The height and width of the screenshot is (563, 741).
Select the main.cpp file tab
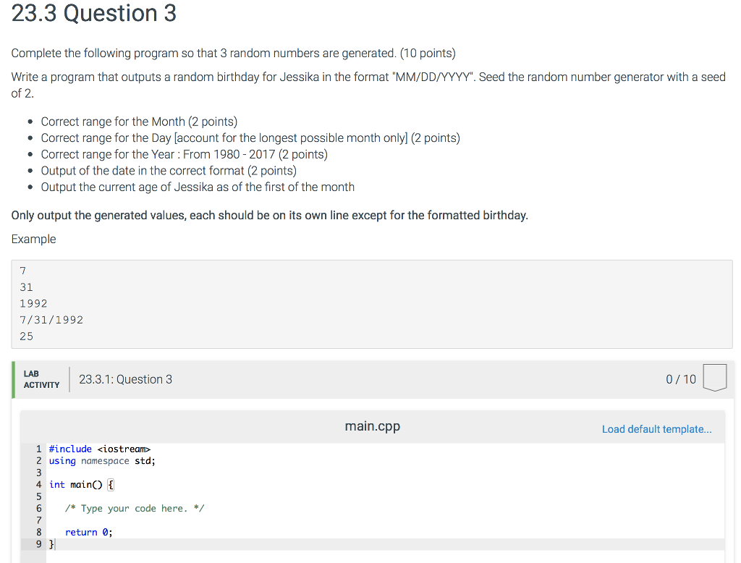pyautogui.click(x=372, y=426)
